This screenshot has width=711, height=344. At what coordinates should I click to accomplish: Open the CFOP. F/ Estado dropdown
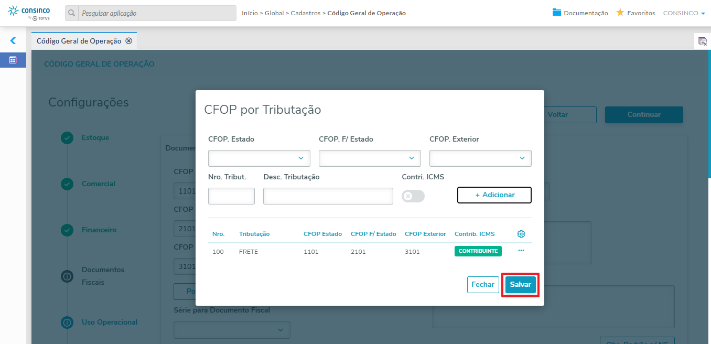pos(370,158)
